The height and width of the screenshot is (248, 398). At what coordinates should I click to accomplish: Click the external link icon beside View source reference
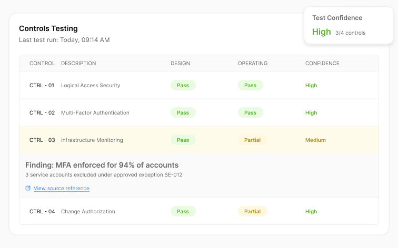28,188
